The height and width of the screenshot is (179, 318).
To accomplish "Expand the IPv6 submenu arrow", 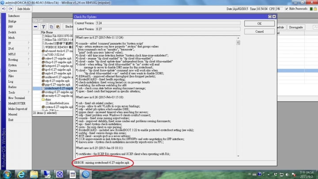I will pyautogui.click(x=29, y=49).
